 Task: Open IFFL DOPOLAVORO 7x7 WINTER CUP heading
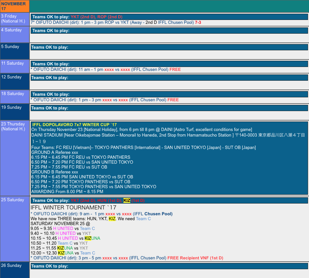[x=74, y=125]
